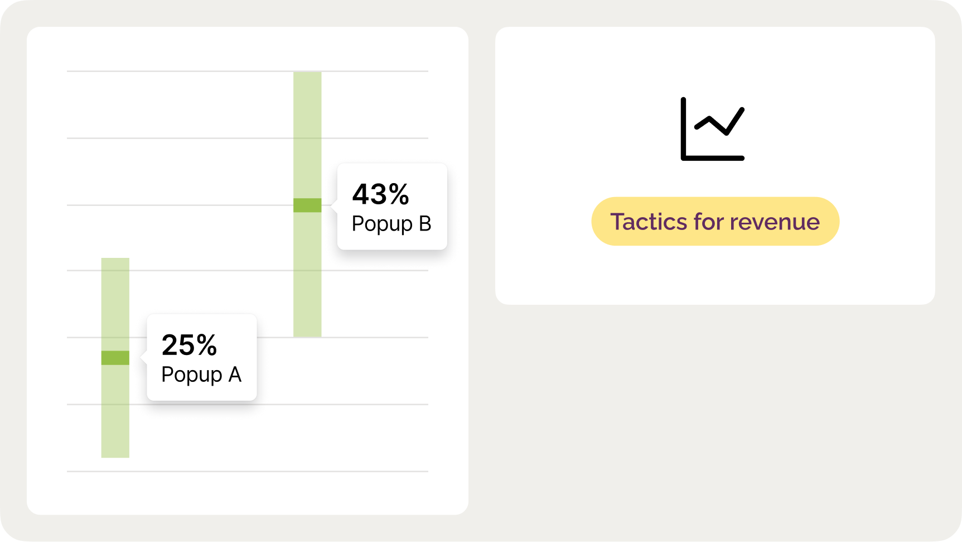Select the dark green marker on Popup B bar
The width and height of the screenshot is (962, 542).
point(307,205)
